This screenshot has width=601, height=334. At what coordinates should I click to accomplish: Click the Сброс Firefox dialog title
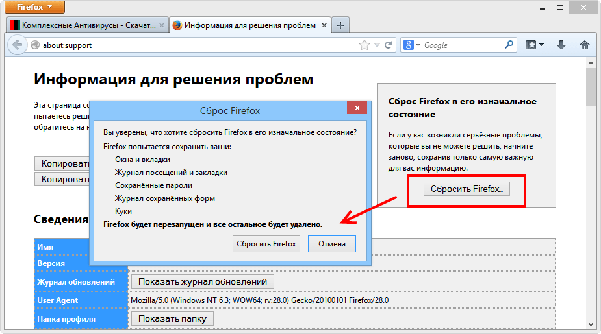[x=230, y=111]
